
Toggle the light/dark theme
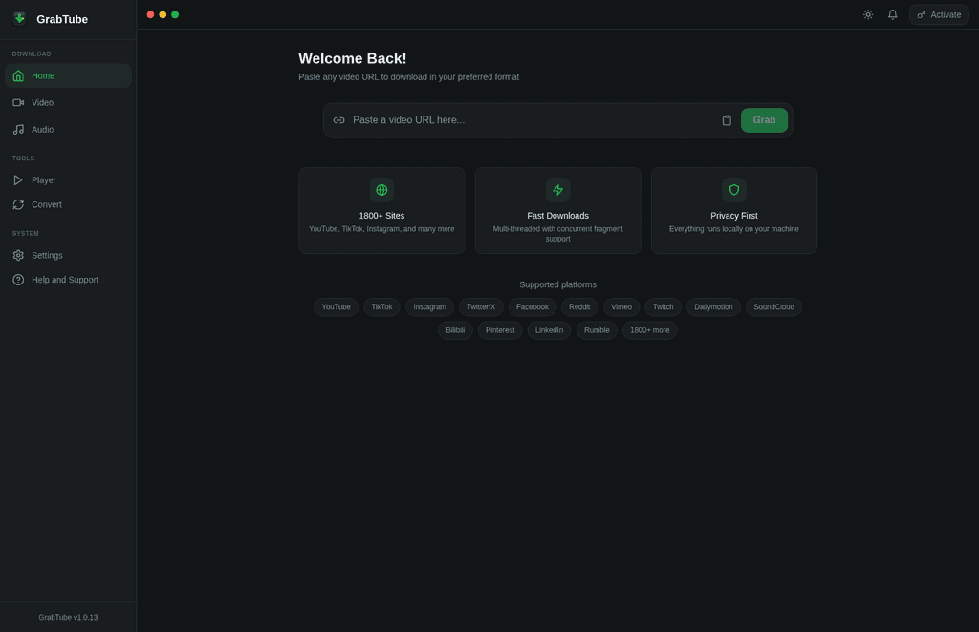pos(867,14)
